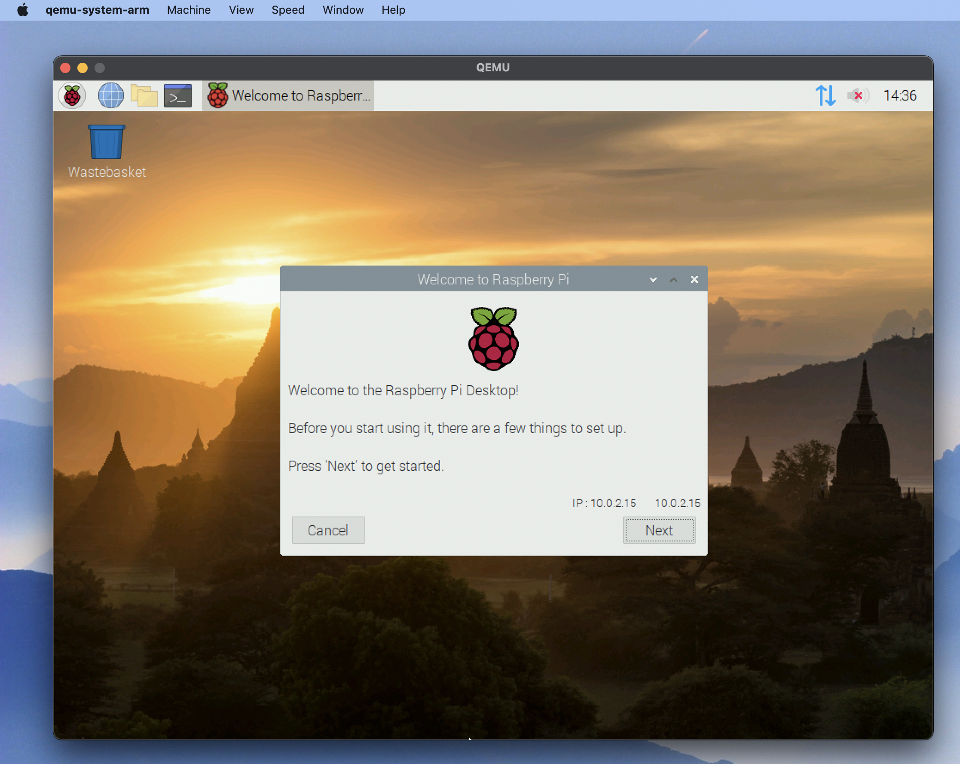Expand the Welcome to Raspberry Pi window dropdown
Image resolution: width=960 pixels, height=764 pixels.
pos(650,278)
